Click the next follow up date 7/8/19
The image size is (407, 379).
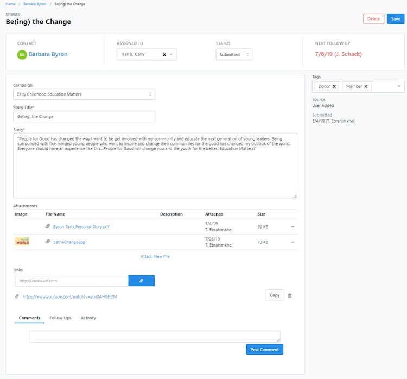338,54
